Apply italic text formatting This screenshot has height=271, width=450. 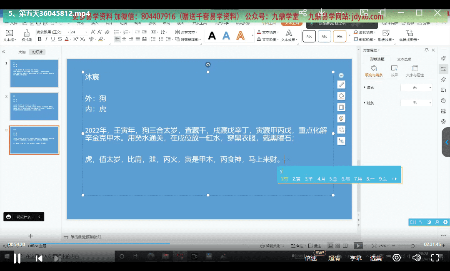coord(46,39)
